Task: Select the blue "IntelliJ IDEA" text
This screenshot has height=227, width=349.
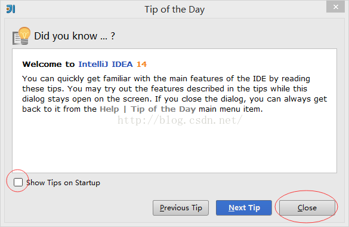Action: [x=106, y=64]
